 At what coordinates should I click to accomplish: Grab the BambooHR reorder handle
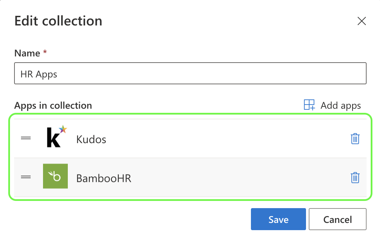tap(26, 177)
